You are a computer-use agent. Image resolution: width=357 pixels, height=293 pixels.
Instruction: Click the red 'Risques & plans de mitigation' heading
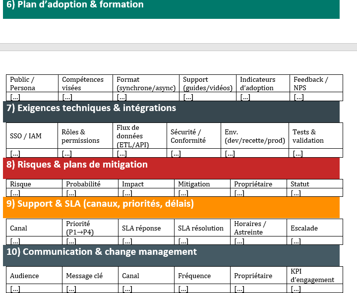coord(77,165)
